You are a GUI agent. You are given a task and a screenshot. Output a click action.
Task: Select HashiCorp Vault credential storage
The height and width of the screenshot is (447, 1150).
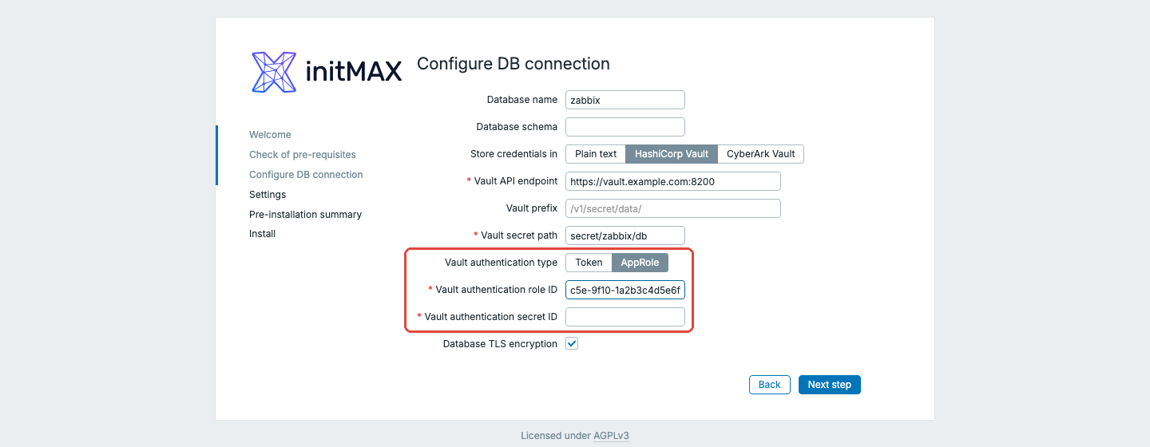(x=672, y=154)
